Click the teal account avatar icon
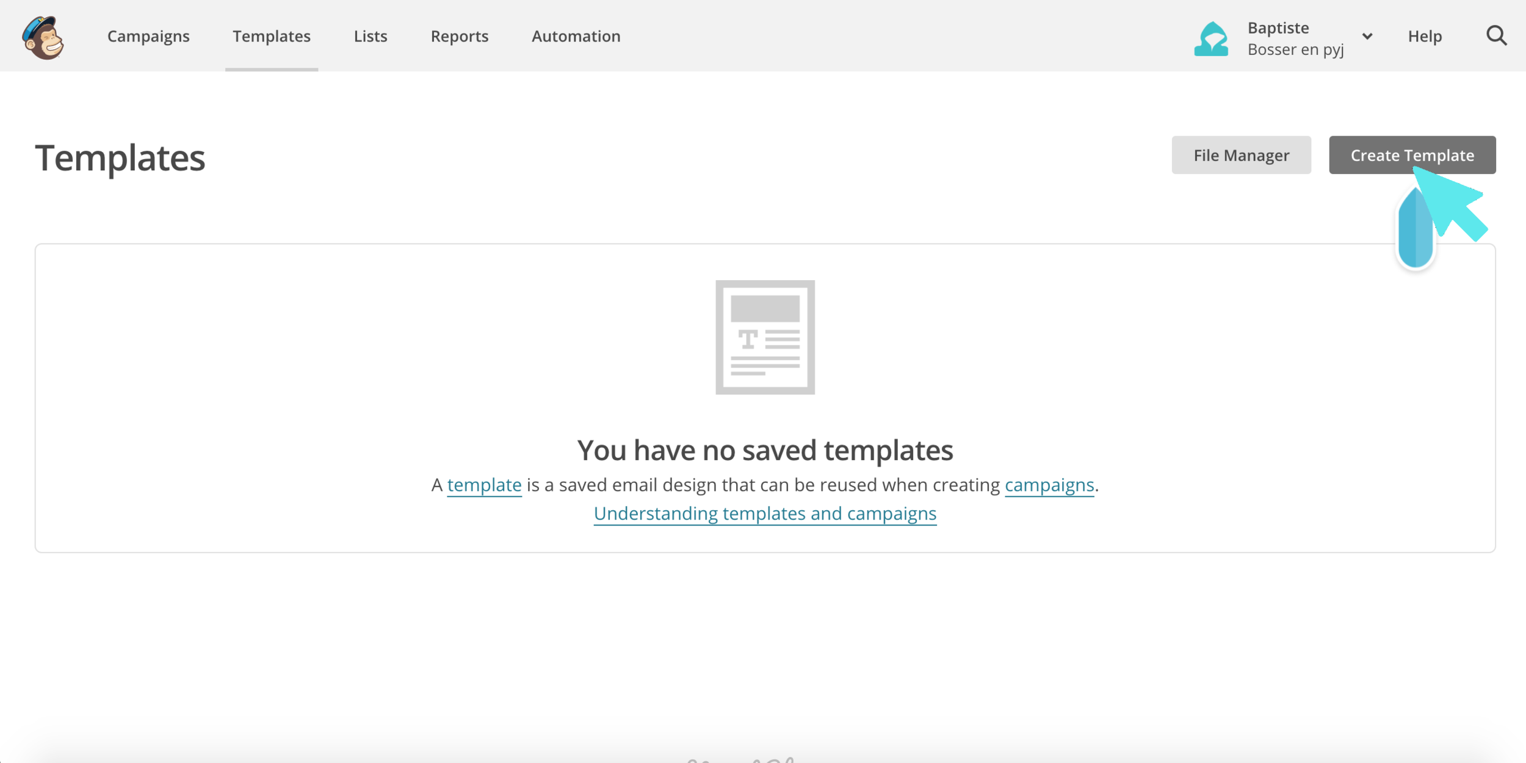This screenshot has width=1526, height=763. pos(1211,39)
